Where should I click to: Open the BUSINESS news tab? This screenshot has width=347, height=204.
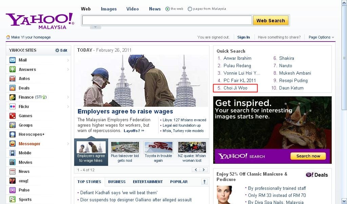(x=117, y=182)
